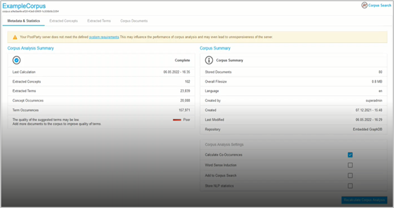Click the Corpus Search link text
This screenshot has height=208, width=394.
click(379, 5)
